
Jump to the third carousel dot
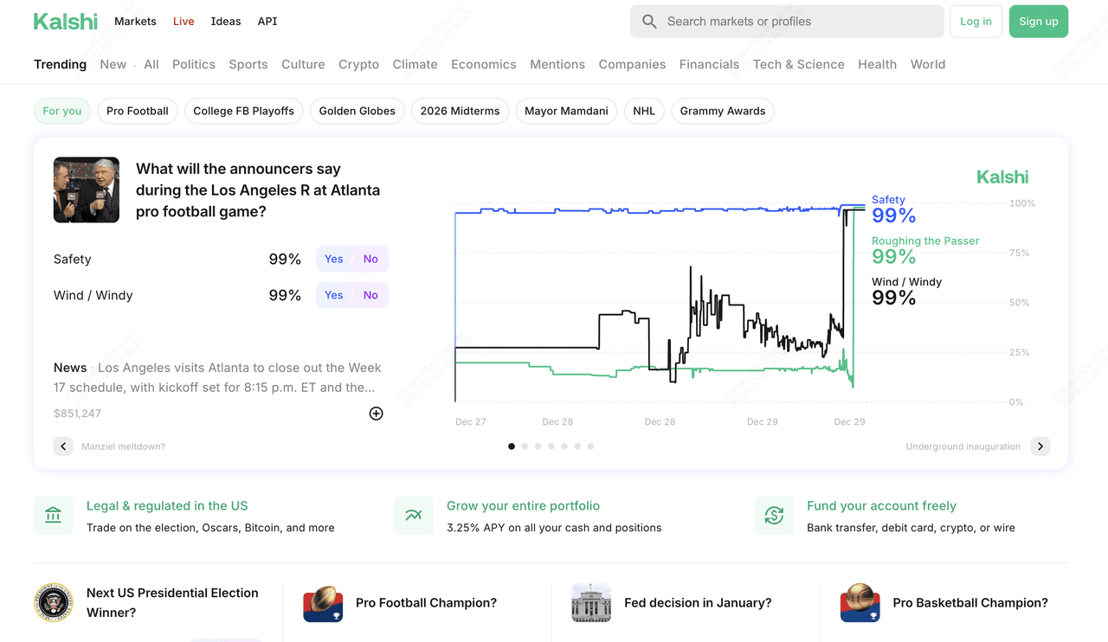coord(538,446)
